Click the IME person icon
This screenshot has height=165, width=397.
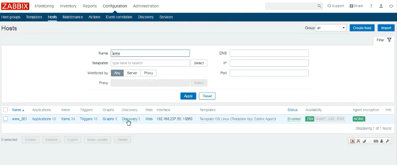381,141
